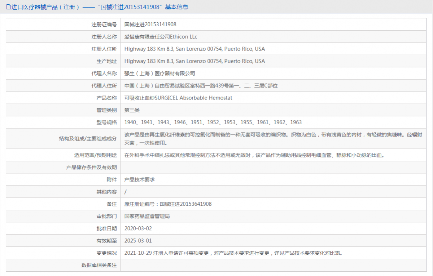This screenshot has width=433, height=276.
Task: Click product name SURGICEL Absorbable Hemostat
Action: pyautogui.click(x=178, y=98)
